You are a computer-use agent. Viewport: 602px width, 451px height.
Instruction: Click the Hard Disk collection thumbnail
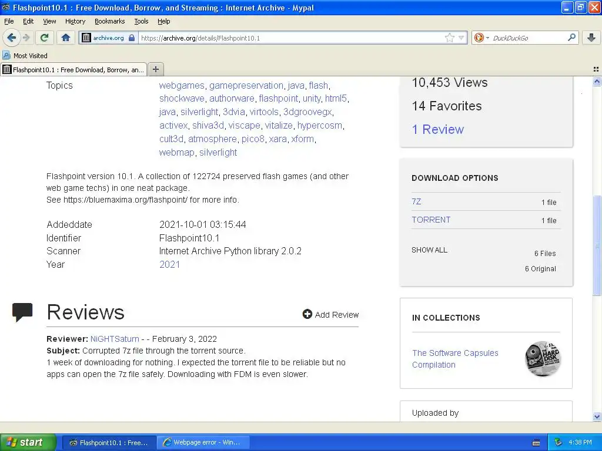pyautogui.click(x=543, y=359)
